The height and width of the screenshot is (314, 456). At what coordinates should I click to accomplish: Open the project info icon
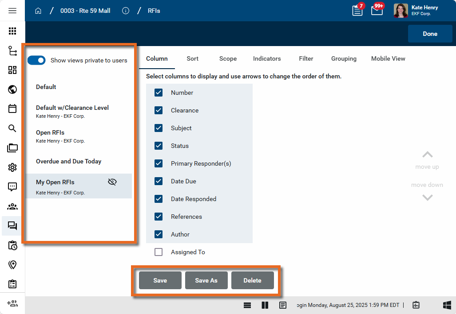[126, 11]
